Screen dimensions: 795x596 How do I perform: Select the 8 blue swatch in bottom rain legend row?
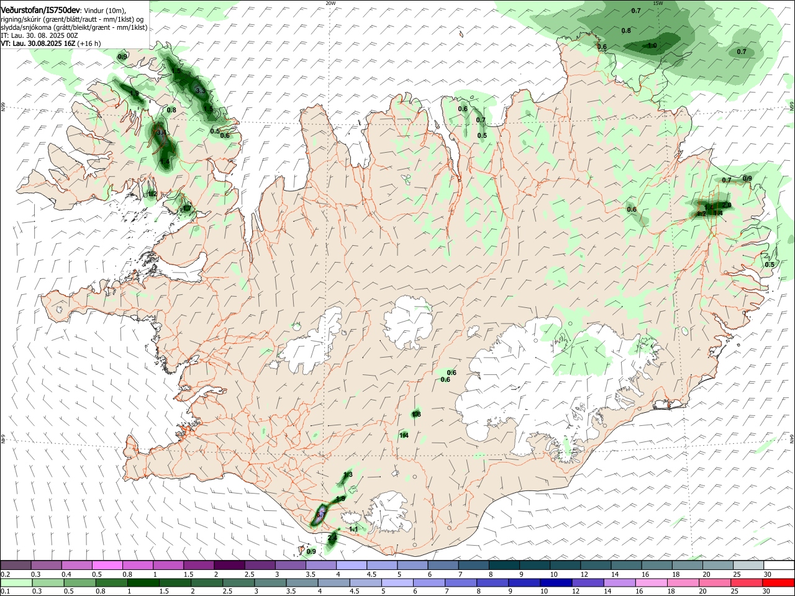(492, 583)
